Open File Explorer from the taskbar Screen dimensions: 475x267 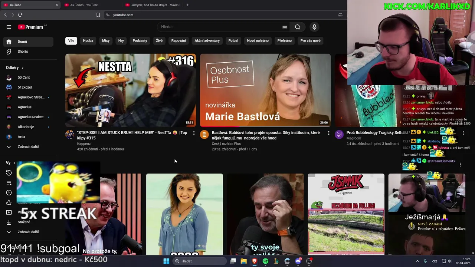[243, 261]
